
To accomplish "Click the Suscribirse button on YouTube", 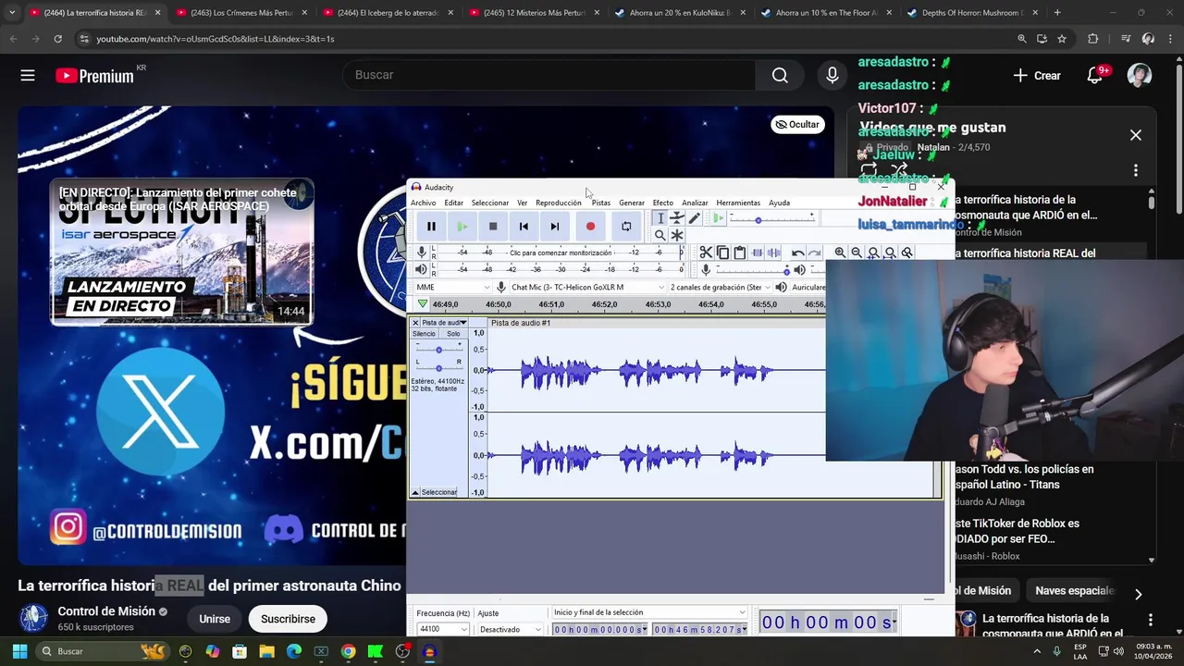I will pos(288,619).
